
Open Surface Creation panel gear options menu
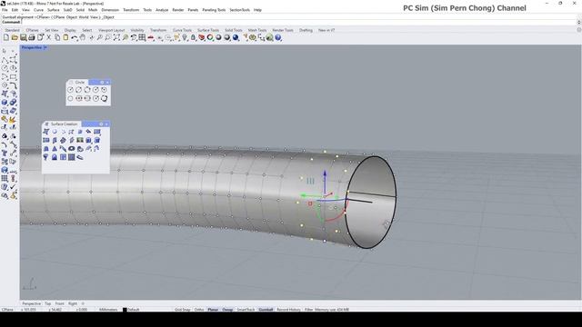pyautogui.click(x=101, y=124)
